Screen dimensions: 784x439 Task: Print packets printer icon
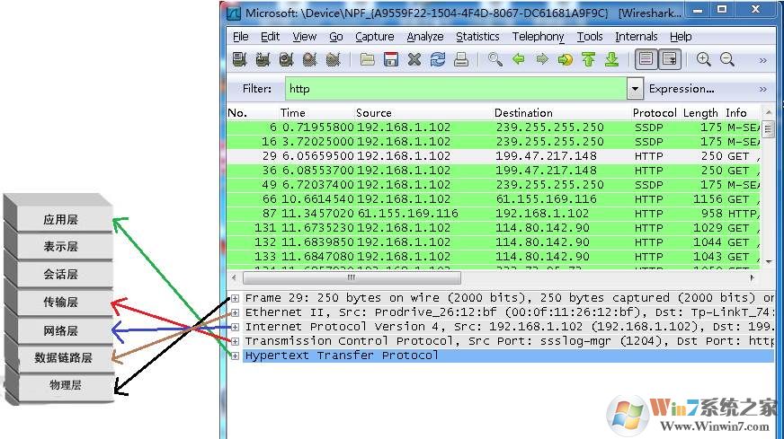(x=461, y=60)
